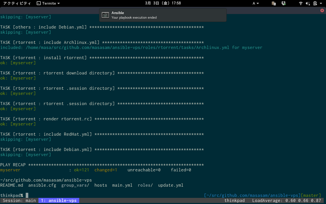Click the 'thinkpad%' shell prompt

(x=11, y=195)
